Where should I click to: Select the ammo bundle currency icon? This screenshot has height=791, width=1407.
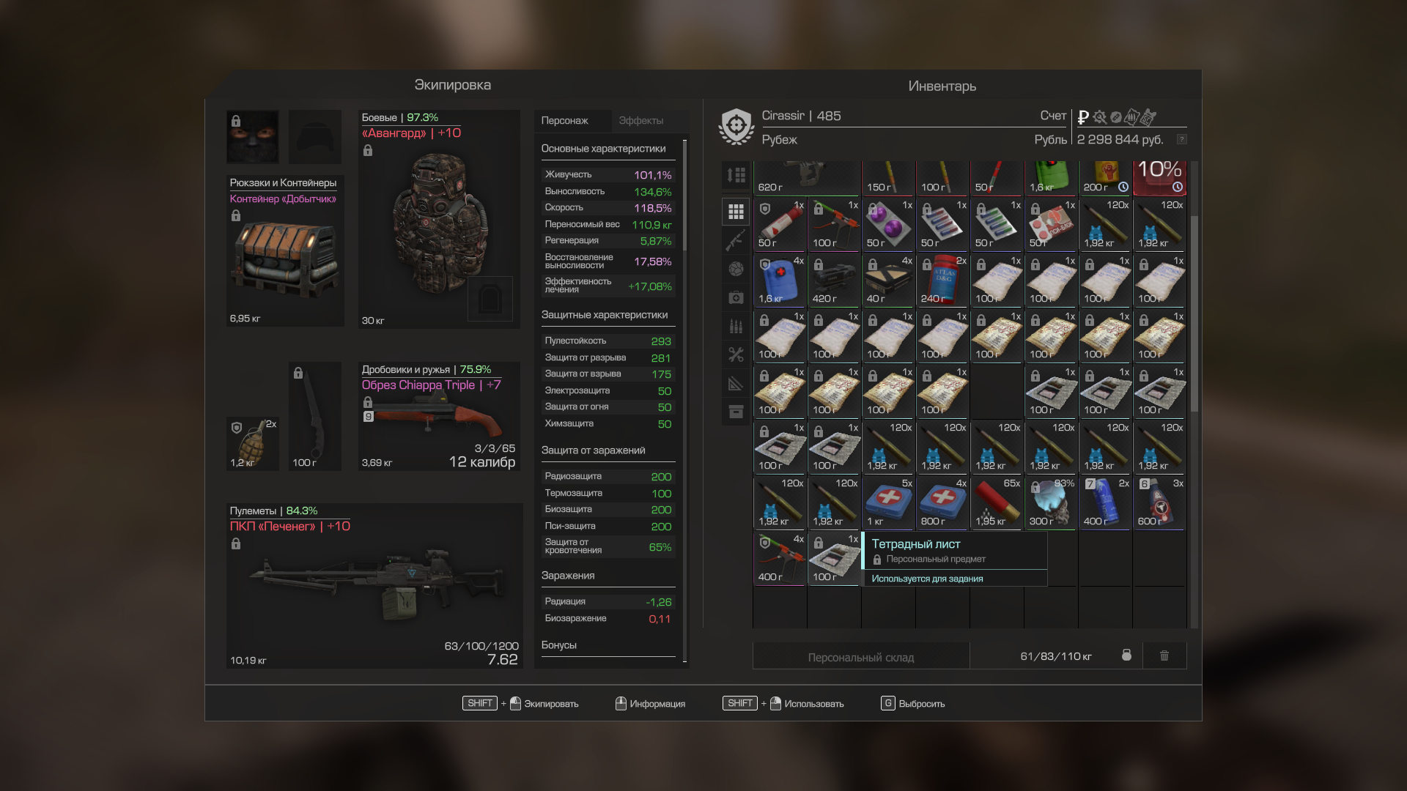point(1131,117)
